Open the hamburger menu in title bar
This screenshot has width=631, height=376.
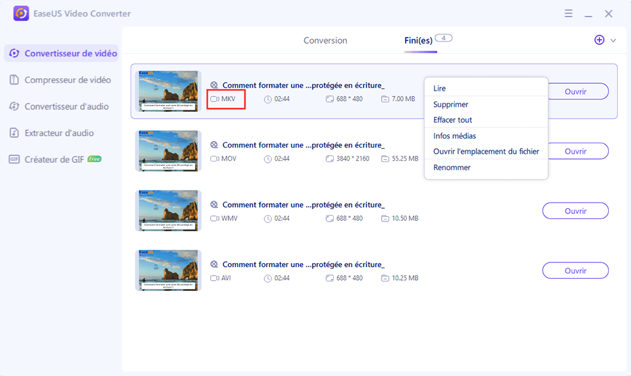568,13
